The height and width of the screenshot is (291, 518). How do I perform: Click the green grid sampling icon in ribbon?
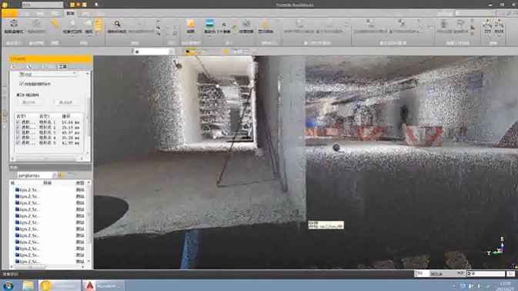click(246, 23)
